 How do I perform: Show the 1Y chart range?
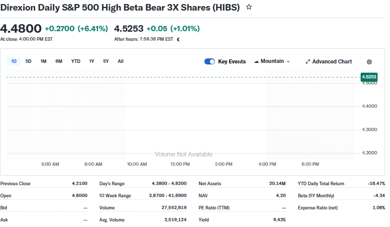coord(91,61)
